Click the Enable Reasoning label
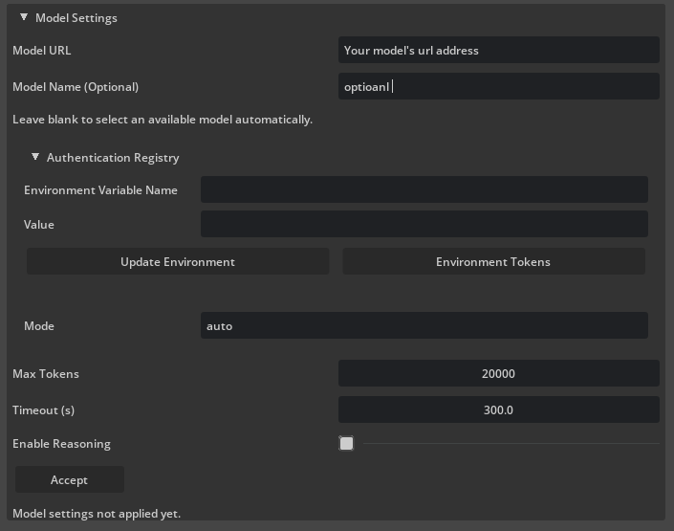674x531 pixels. tap(61, 444)
